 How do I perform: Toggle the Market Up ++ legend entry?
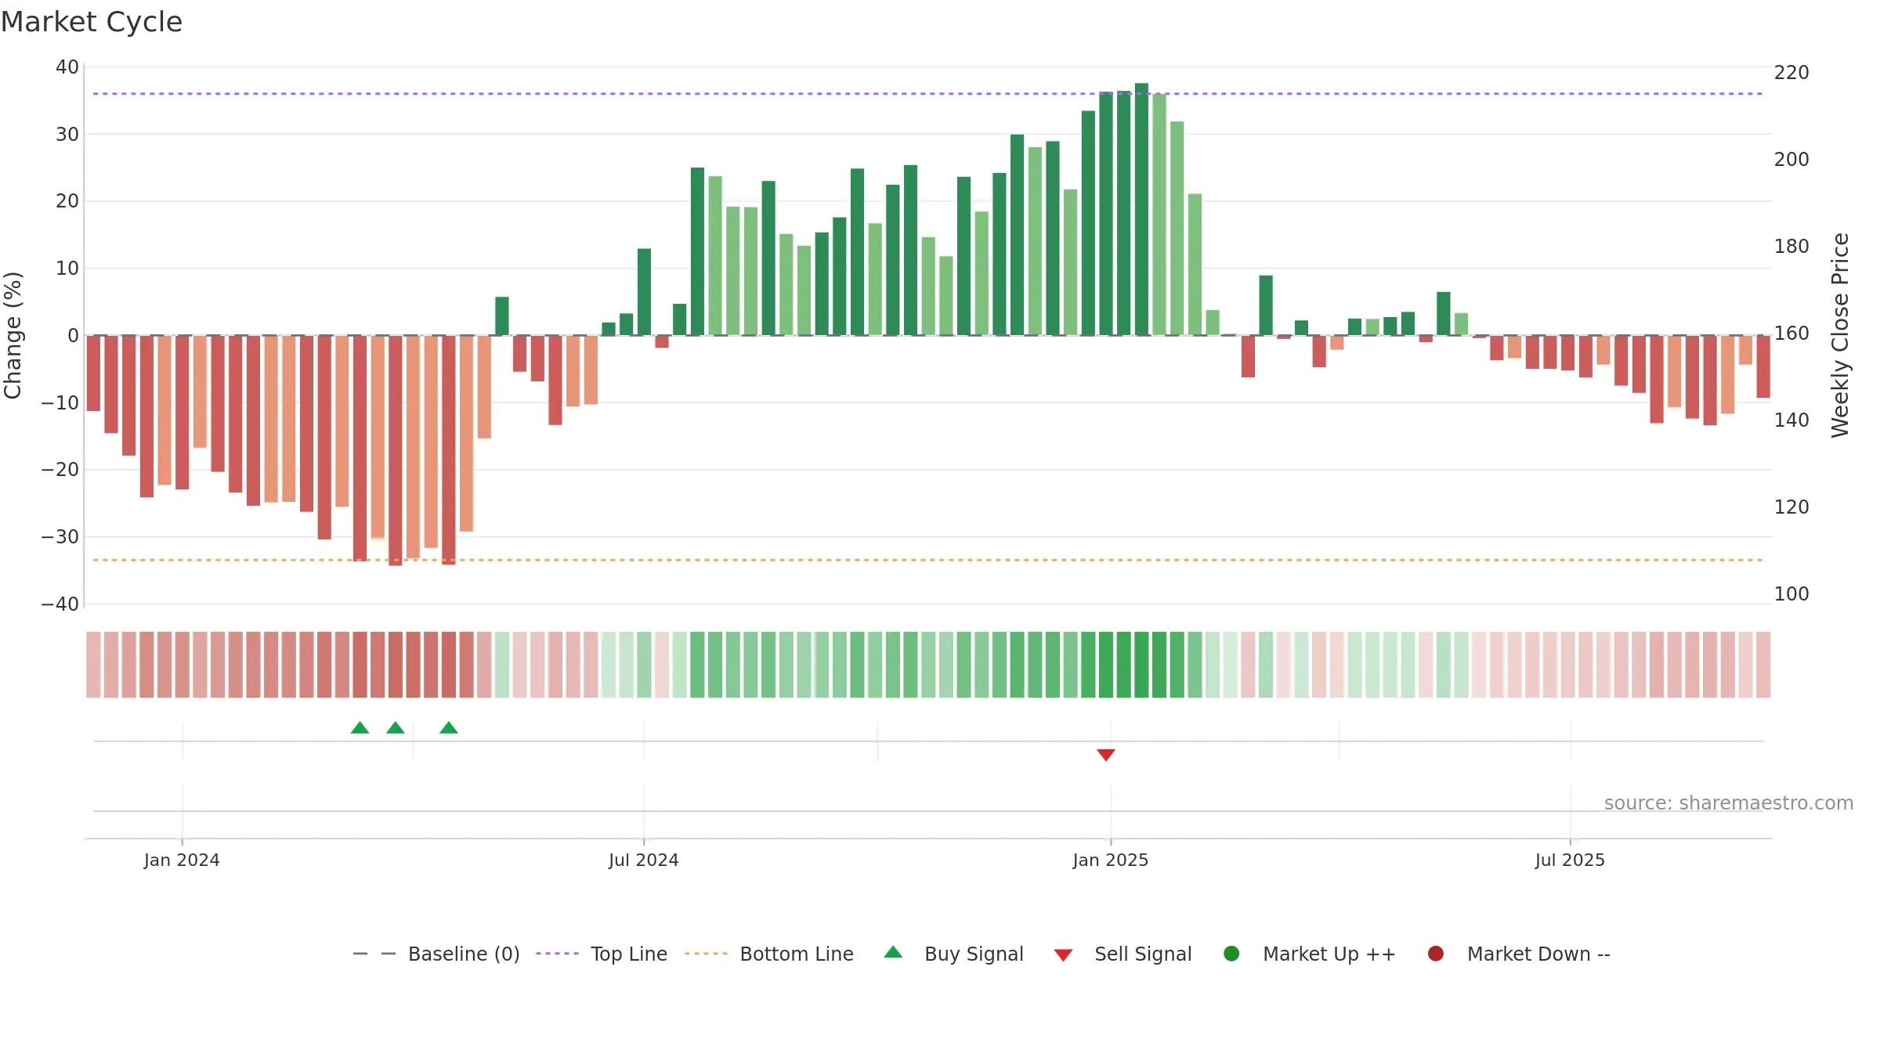point(1309,954)
